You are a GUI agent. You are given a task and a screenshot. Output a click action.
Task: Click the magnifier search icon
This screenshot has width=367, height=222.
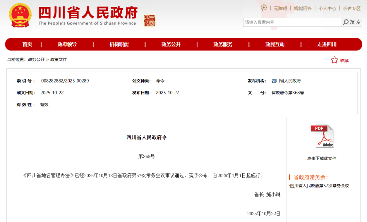pyautogui.click(x=346, y=22)
